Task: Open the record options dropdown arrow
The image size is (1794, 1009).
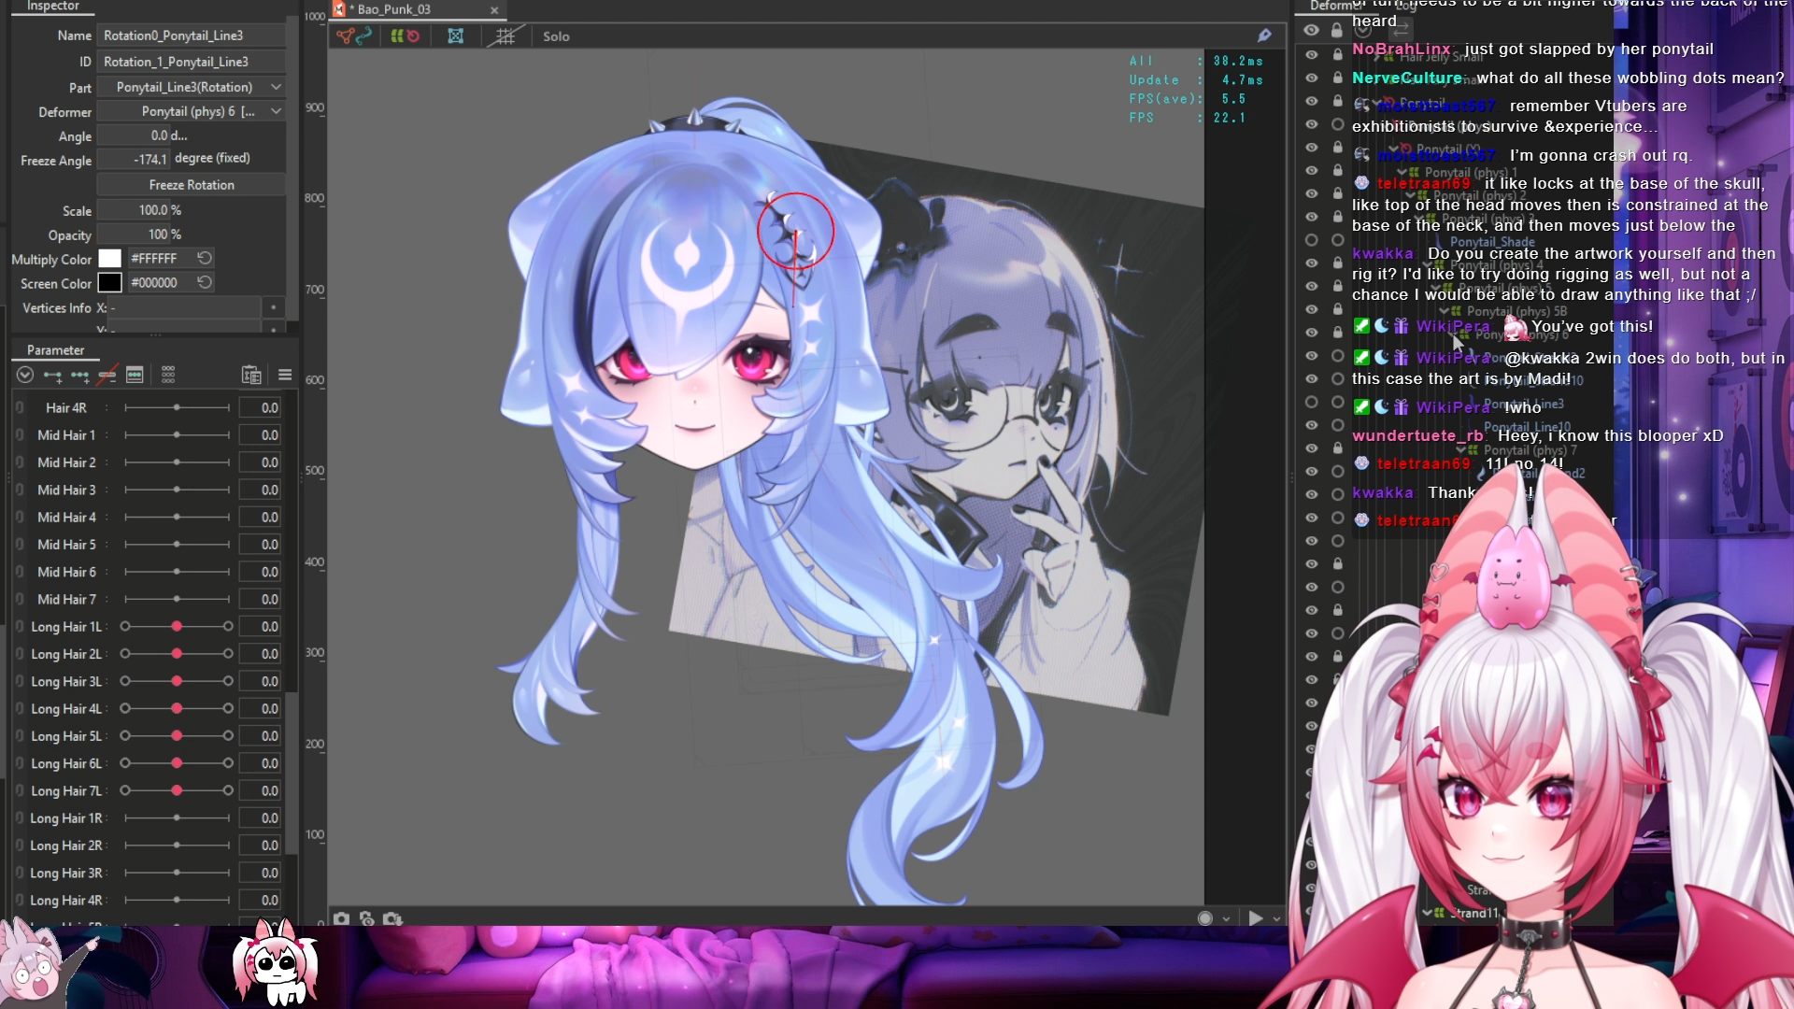Action: coord(1227,919)
